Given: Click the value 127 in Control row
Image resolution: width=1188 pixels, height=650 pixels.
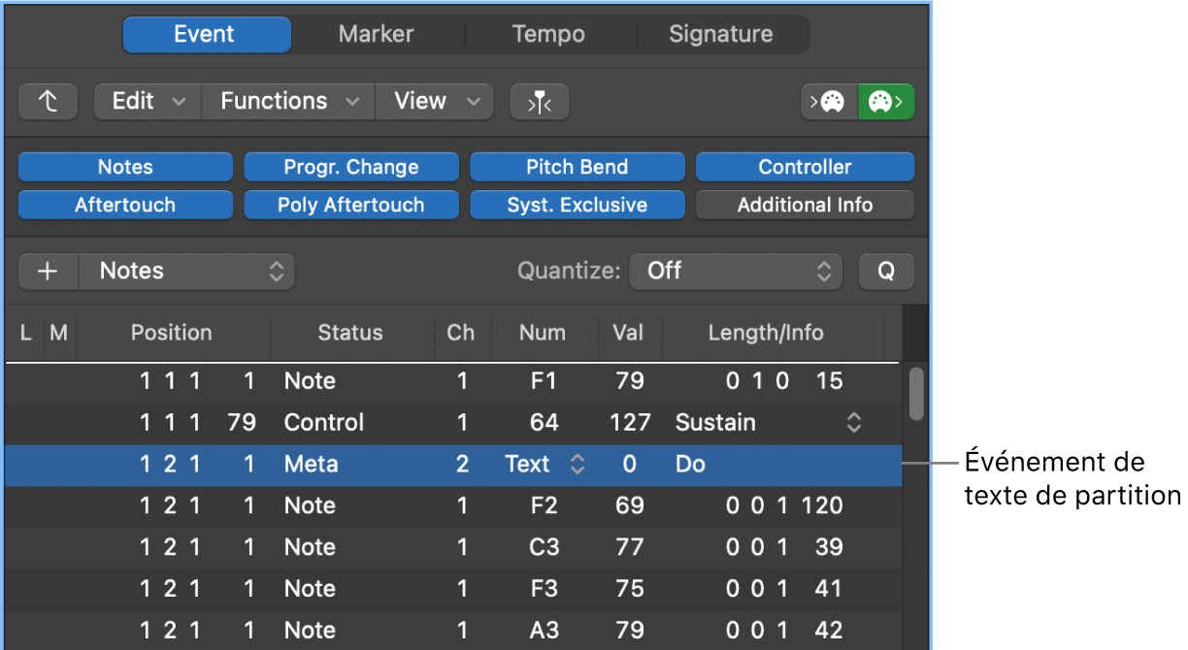Looking at the screenshot, I should pos(631,423).
